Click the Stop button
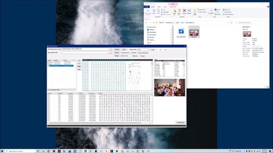This screenshot has height=153, width=273. click(x=124, y=49)
